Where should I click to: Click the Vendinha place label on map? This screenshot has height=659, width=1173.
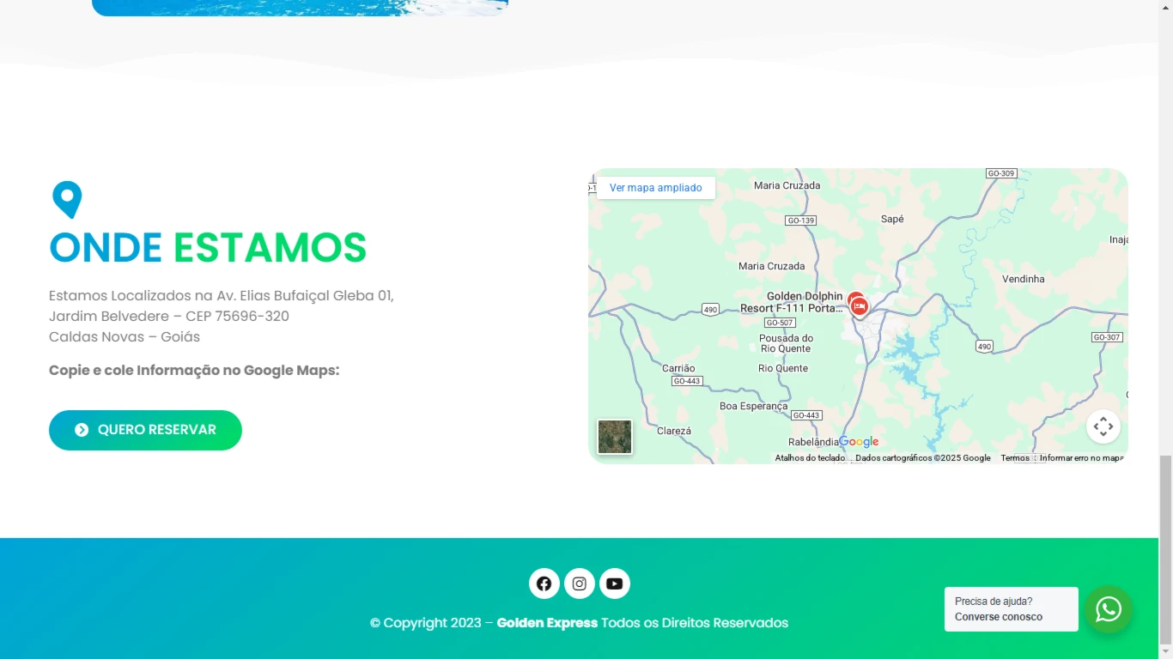click(1023, 279)
